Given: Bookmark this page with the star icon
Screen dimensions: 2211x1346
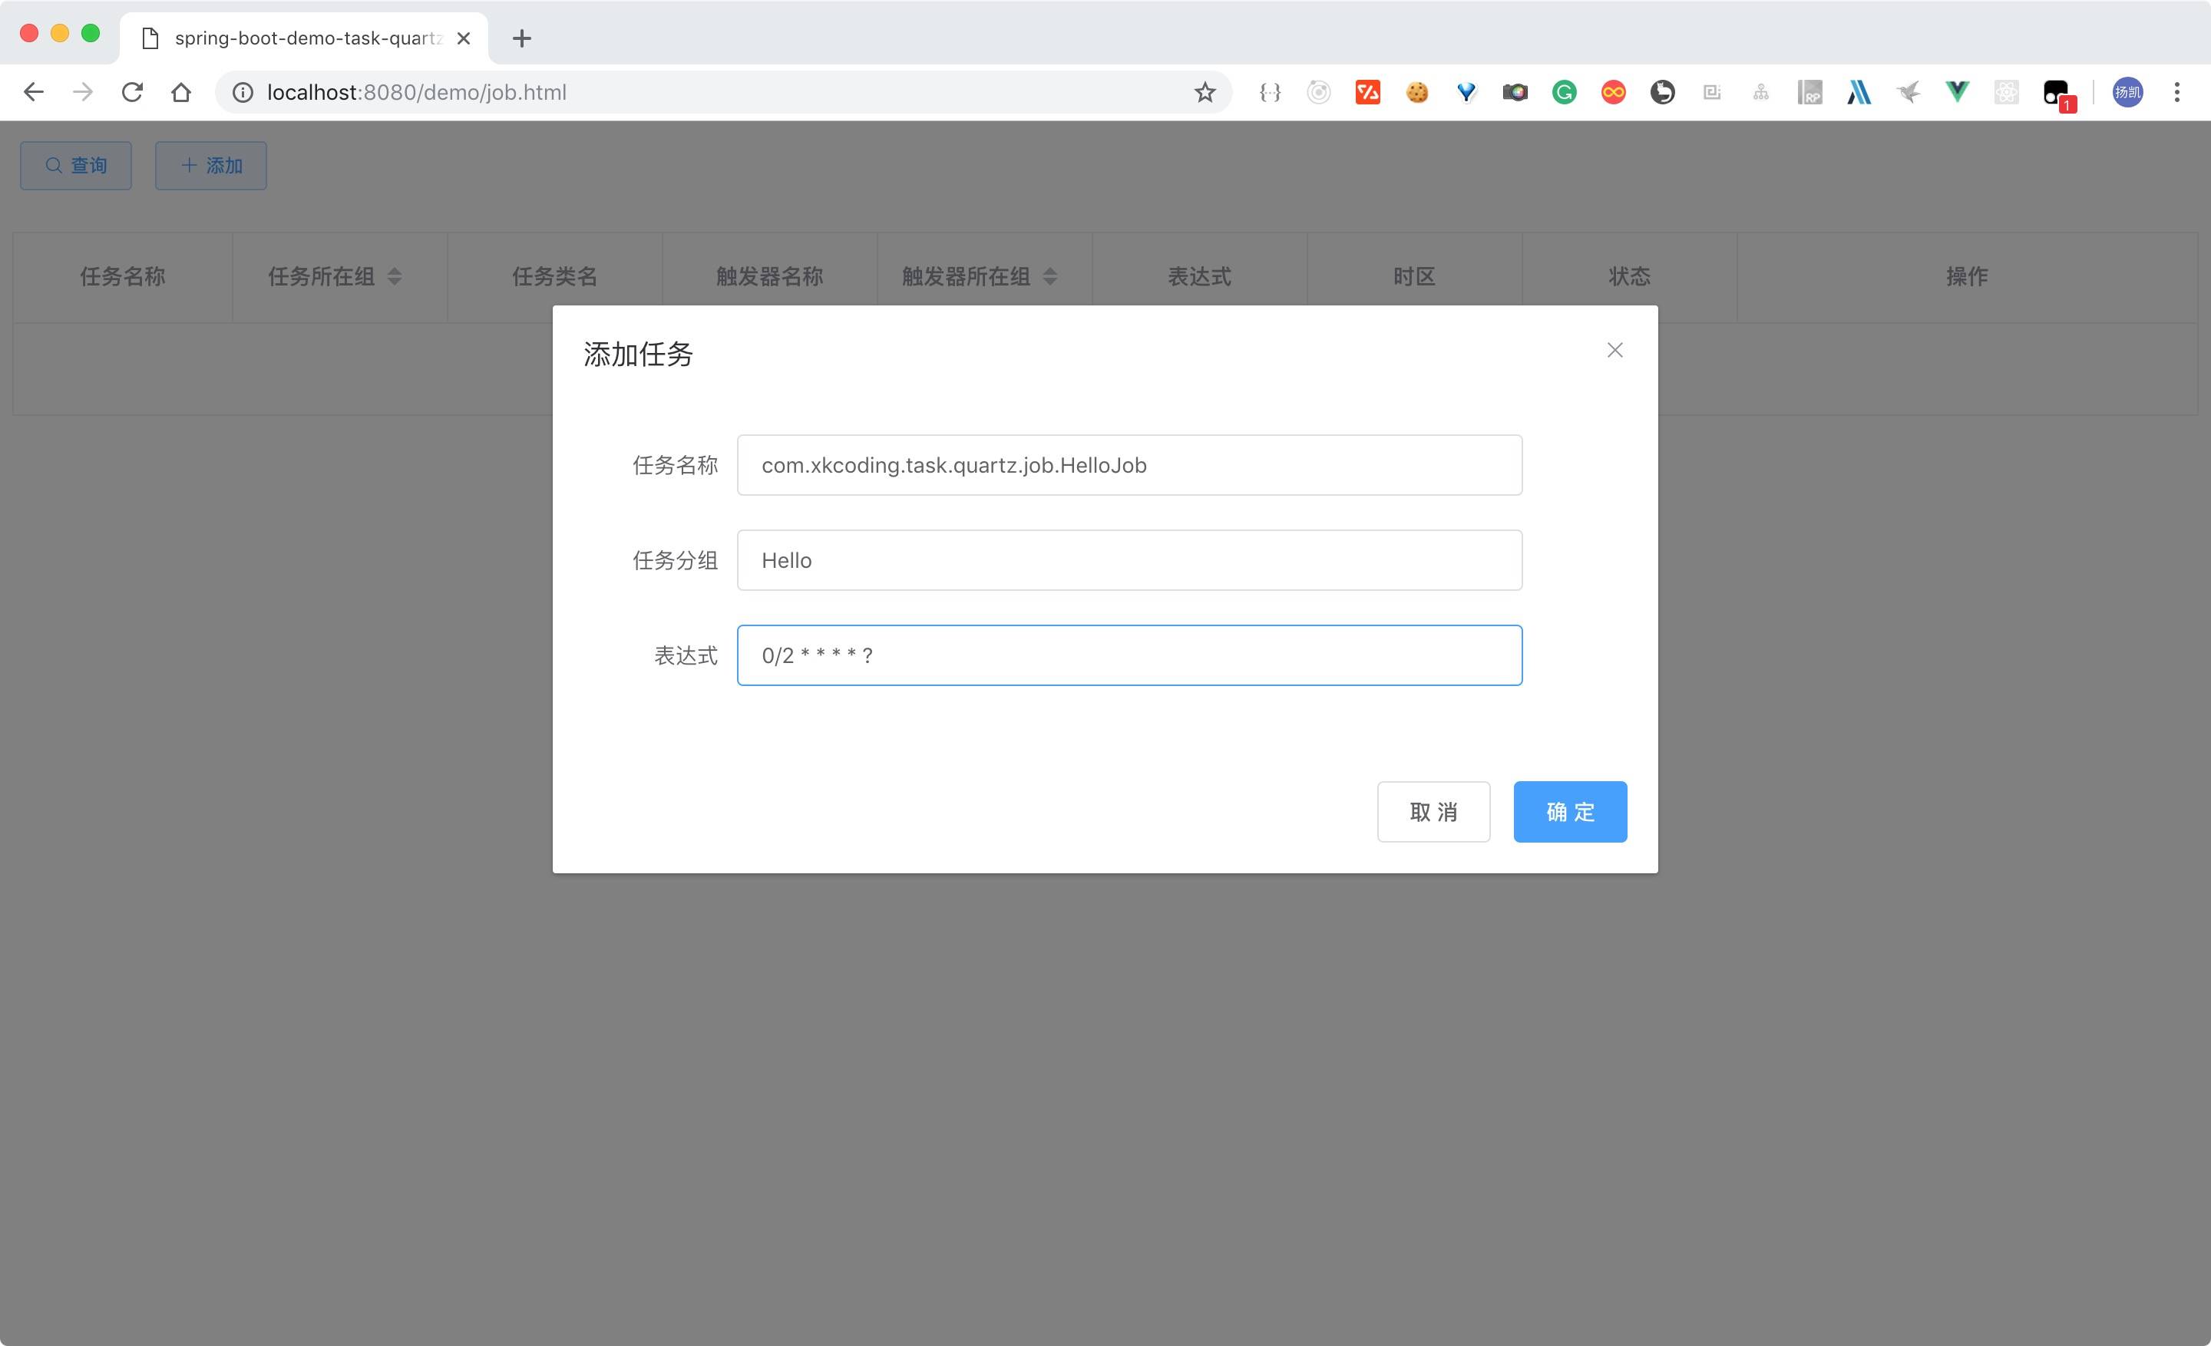Looking at the screenshot, I should click(1205, 91).
